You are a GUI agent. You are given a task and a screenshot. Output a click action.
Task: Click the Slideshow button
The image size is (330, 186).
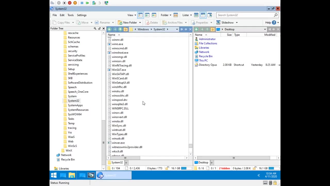[x=225, y=22]
